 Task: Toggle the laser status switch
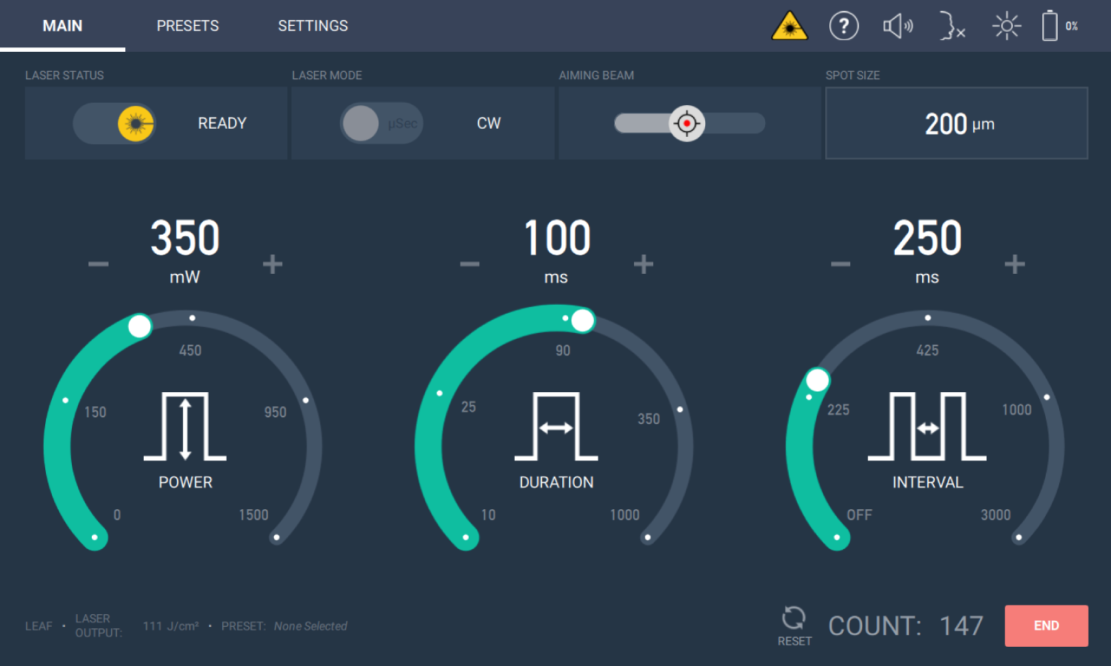pyautogui.click(x=115, y=124)
